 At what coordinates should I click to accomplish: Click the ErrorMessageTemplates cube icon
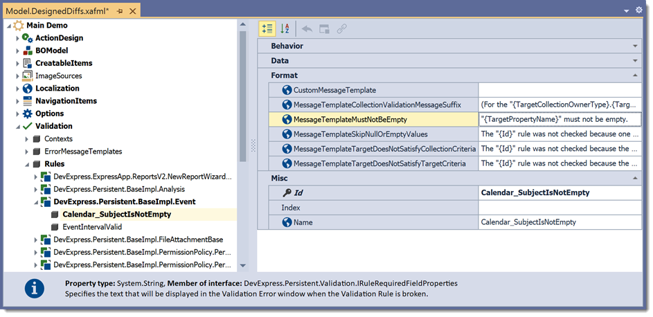[x=37, y=152]
